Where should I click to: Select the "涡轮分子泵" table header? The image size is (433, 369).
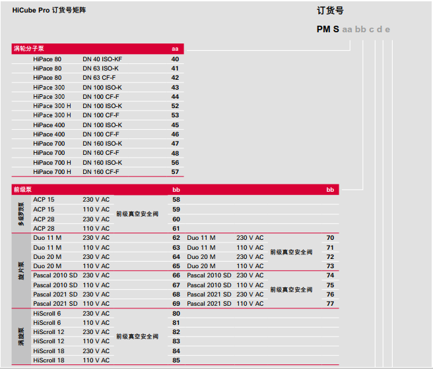29,49
